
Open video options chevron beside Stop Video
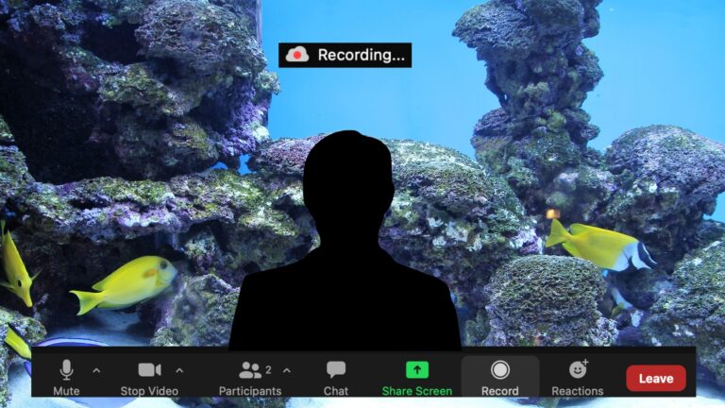[x=179, y=370]
